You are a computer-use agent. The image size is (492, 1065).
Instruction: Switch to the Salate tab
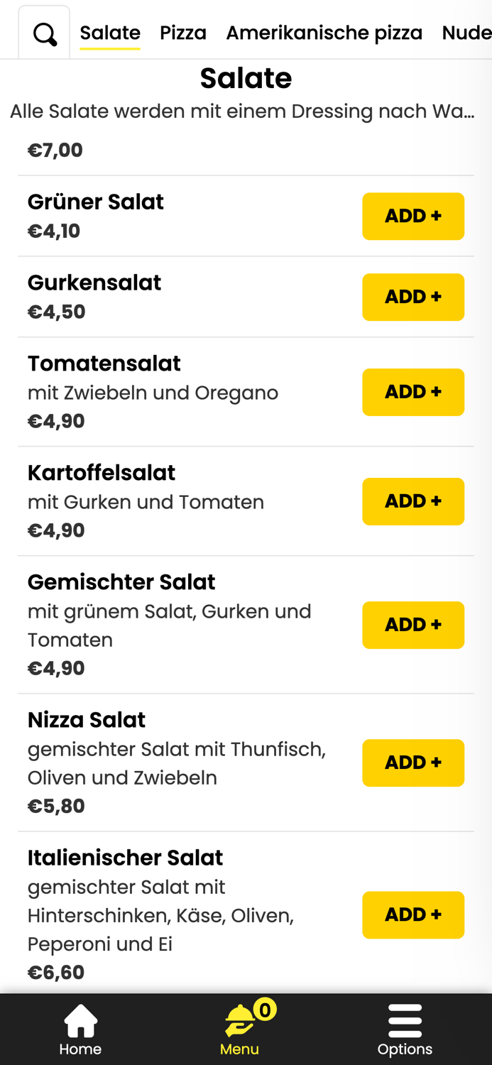pyautogui.click(x=110, y=32)
